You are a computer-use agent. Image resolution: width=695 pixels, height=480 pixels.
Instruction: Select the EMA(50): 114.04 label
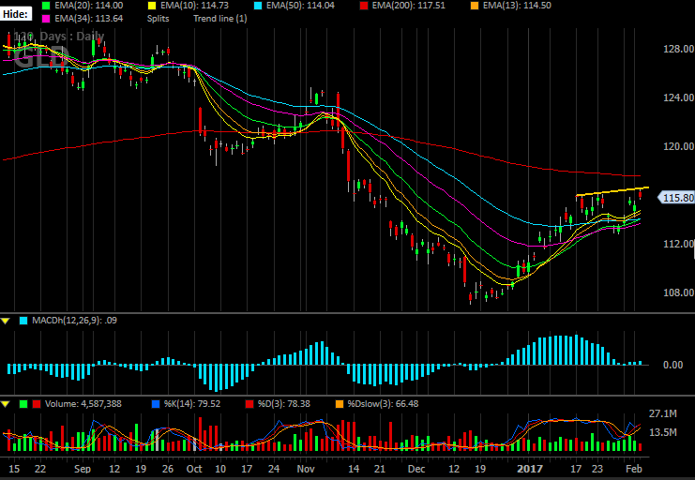[x=300, y=6]
